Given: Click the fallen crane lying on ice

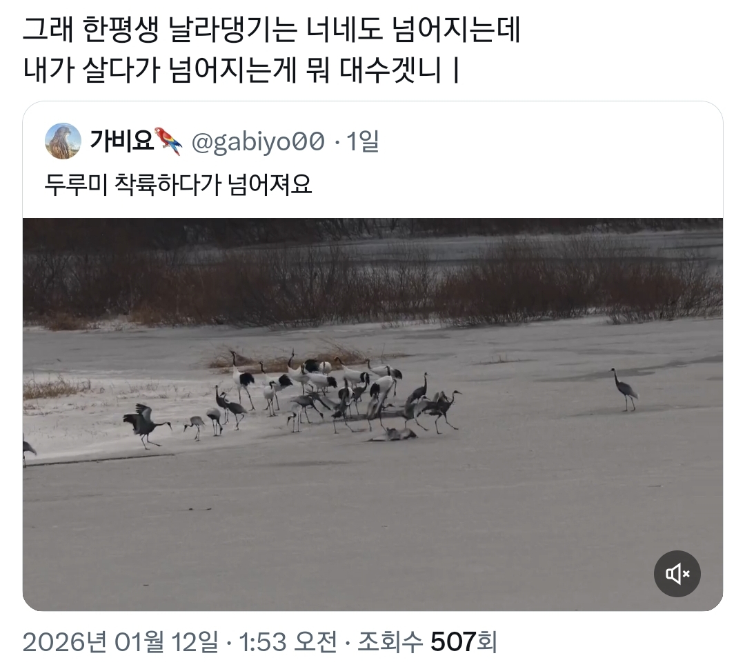Looking at the screenshot, I should coord(393,434).
